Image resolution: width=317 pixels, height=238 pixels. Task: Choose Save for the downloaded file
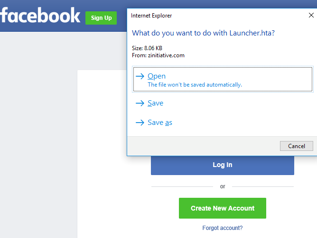pos(155,103)
